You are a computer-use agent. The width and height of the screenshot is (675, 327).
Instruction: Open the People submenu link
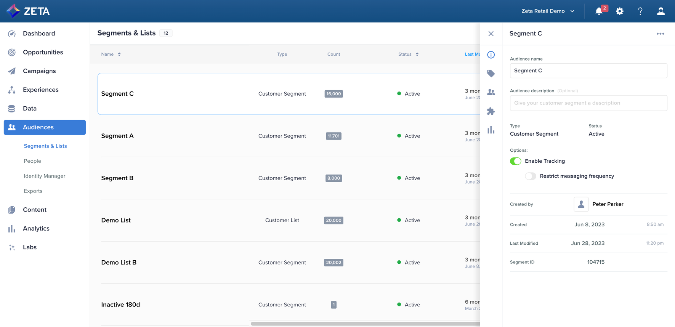click(32, 161)
